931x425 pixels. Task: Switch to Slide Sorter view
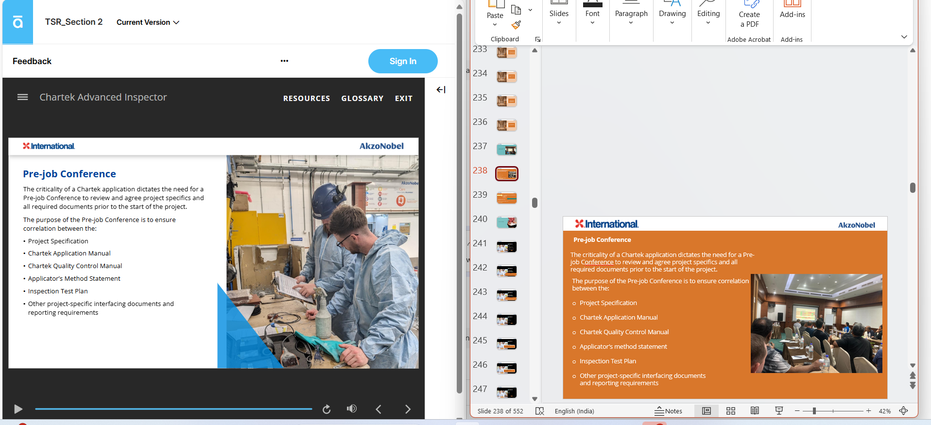click(731, 411)
